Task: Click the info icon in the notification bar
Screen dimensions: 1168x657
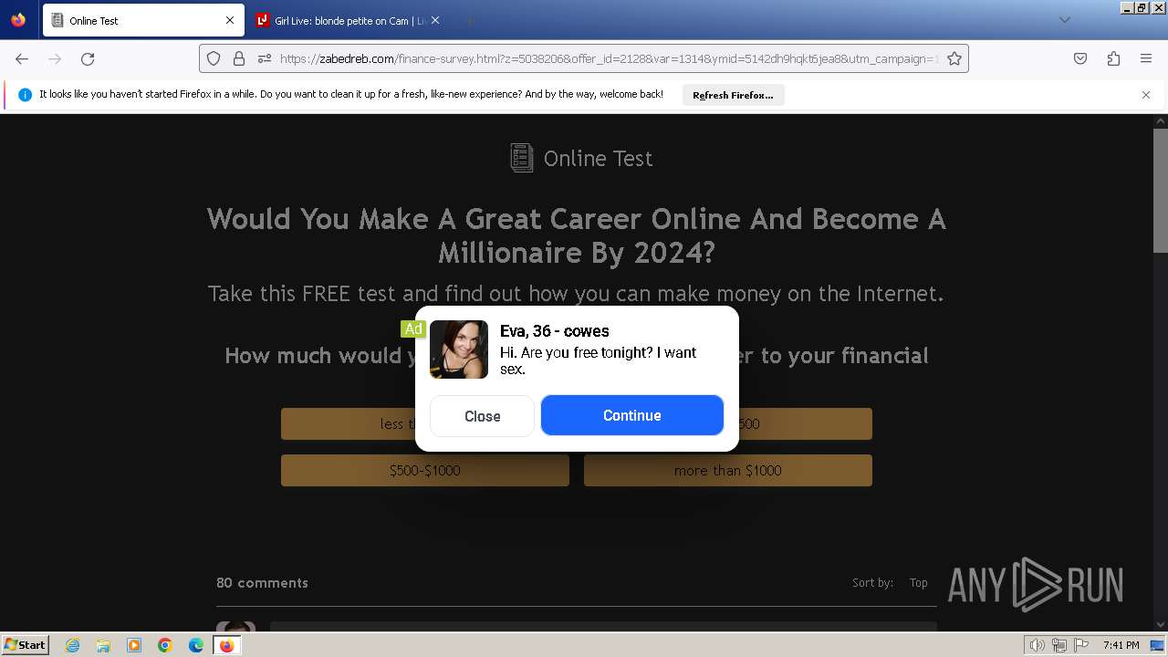Action: click(x=25, y=95)
